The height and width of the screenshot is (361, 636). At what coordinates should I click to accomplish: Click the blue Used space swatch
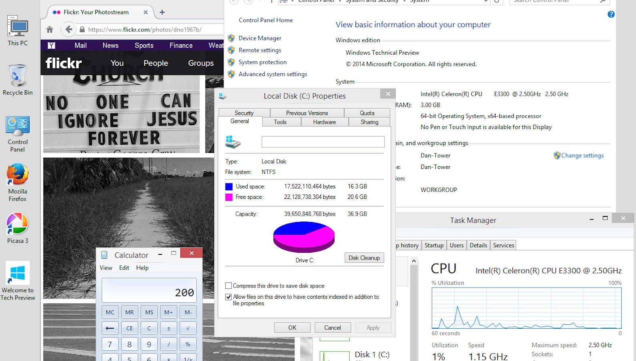click(229, 186)
